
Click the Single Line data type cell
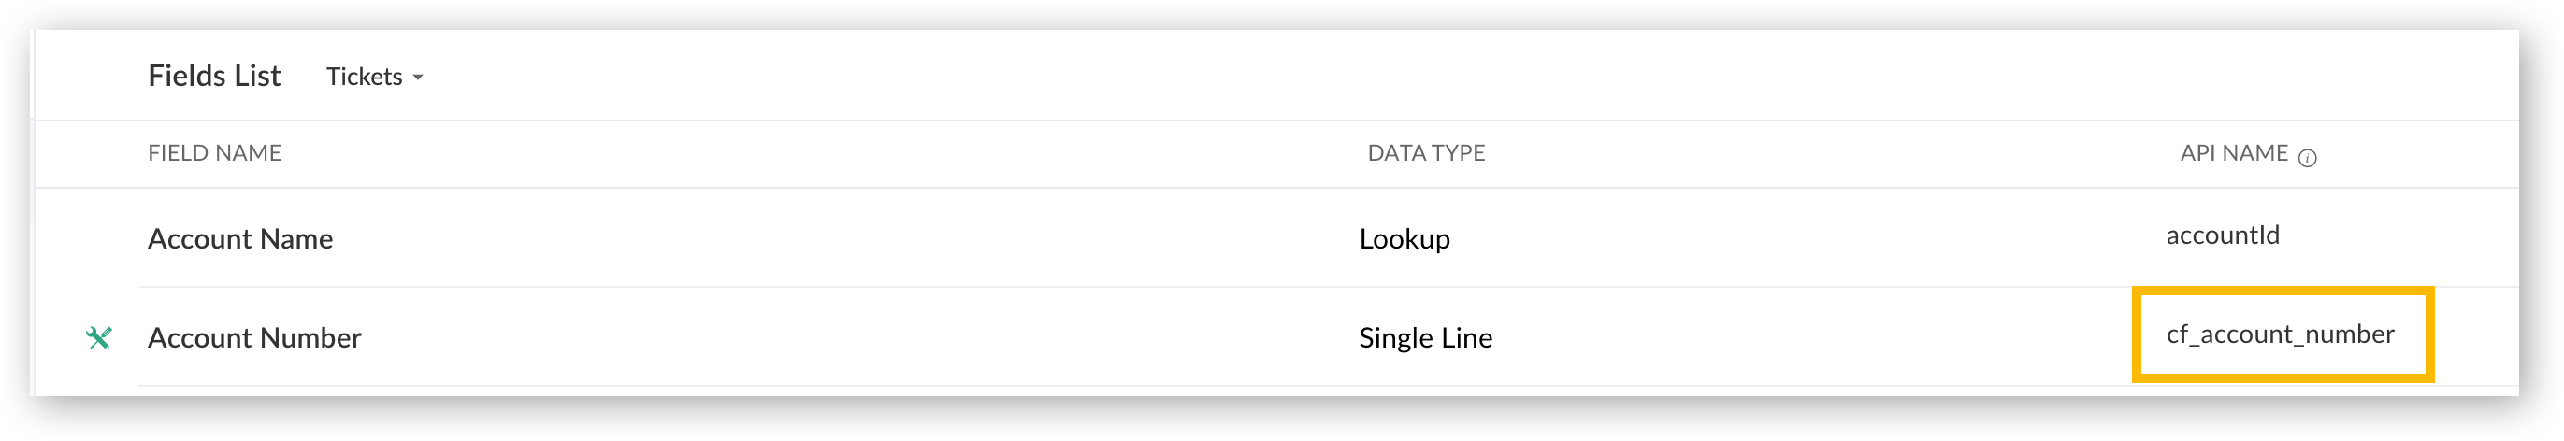click(1424, 338)
